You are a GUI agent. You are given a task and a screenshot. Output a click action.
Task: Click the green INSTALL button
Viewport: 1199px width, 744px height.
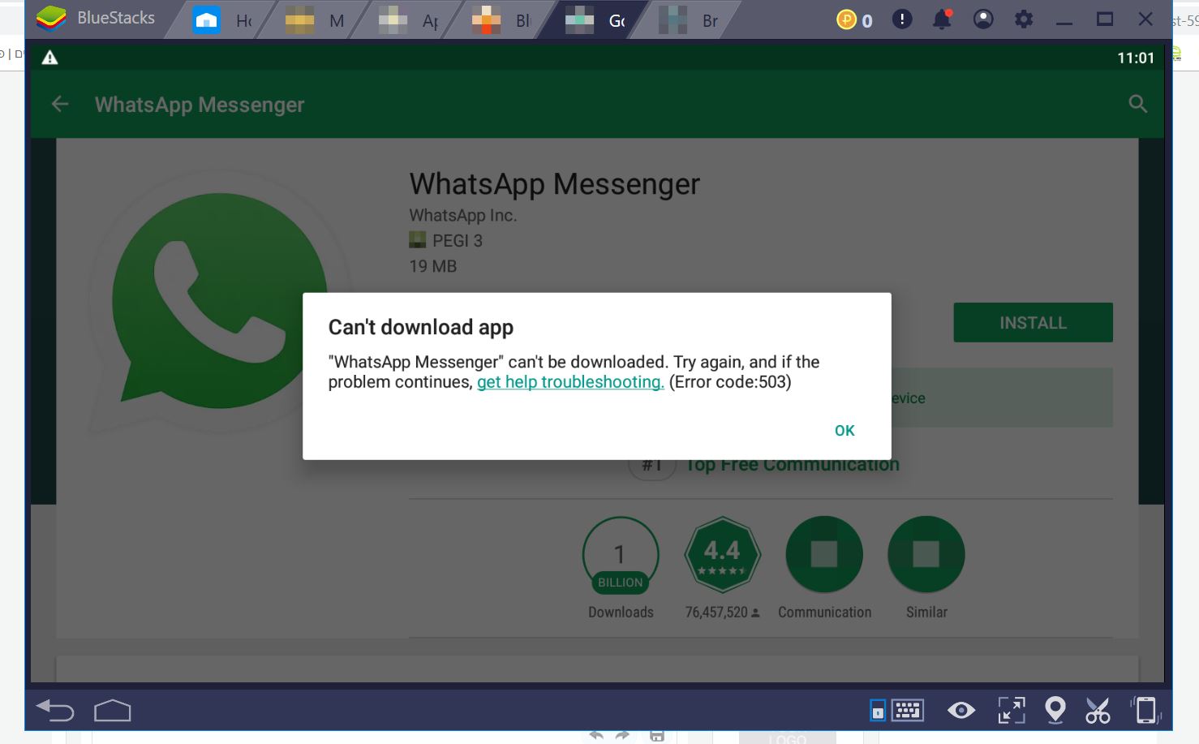coord(1033,323)
